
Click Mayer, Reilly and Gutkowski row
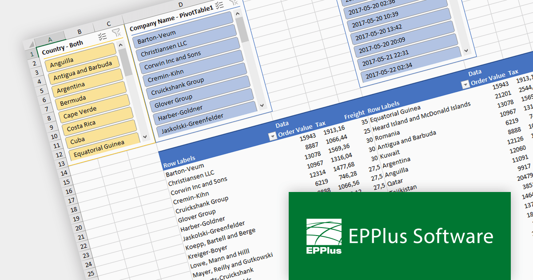click(232, 264)
